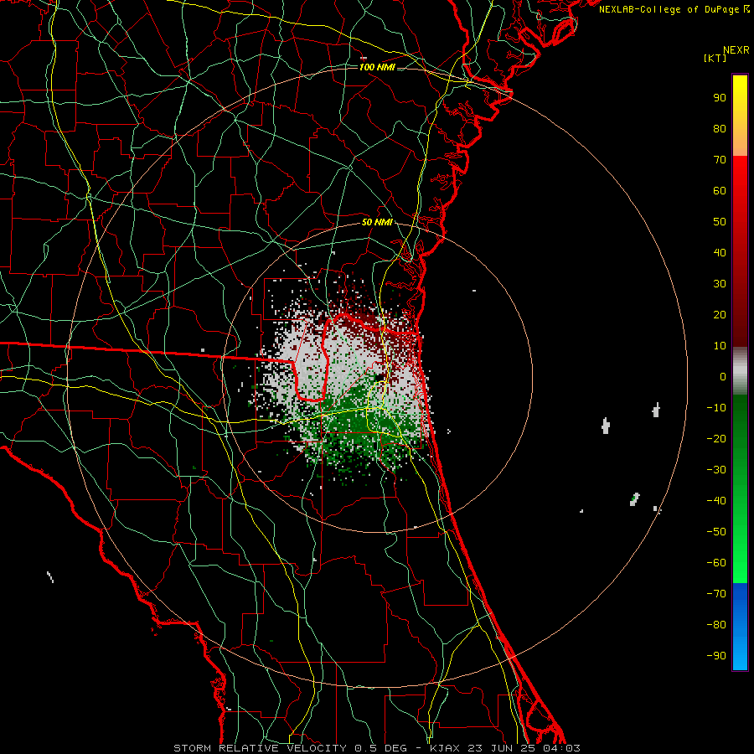Click the 90 value on the velocity scale

pos(720,98)
